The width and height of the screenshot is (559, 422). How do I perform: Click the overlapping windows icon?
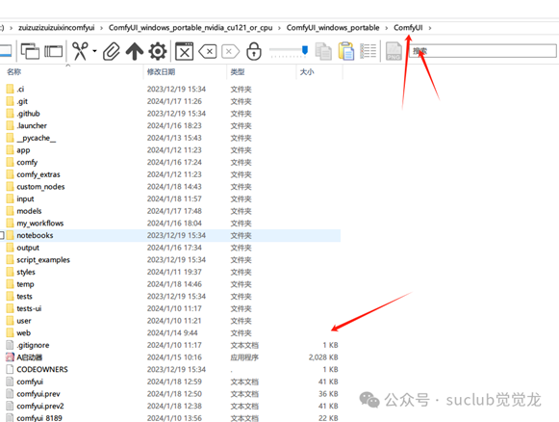pyautogui.click(x=30, y=51)
